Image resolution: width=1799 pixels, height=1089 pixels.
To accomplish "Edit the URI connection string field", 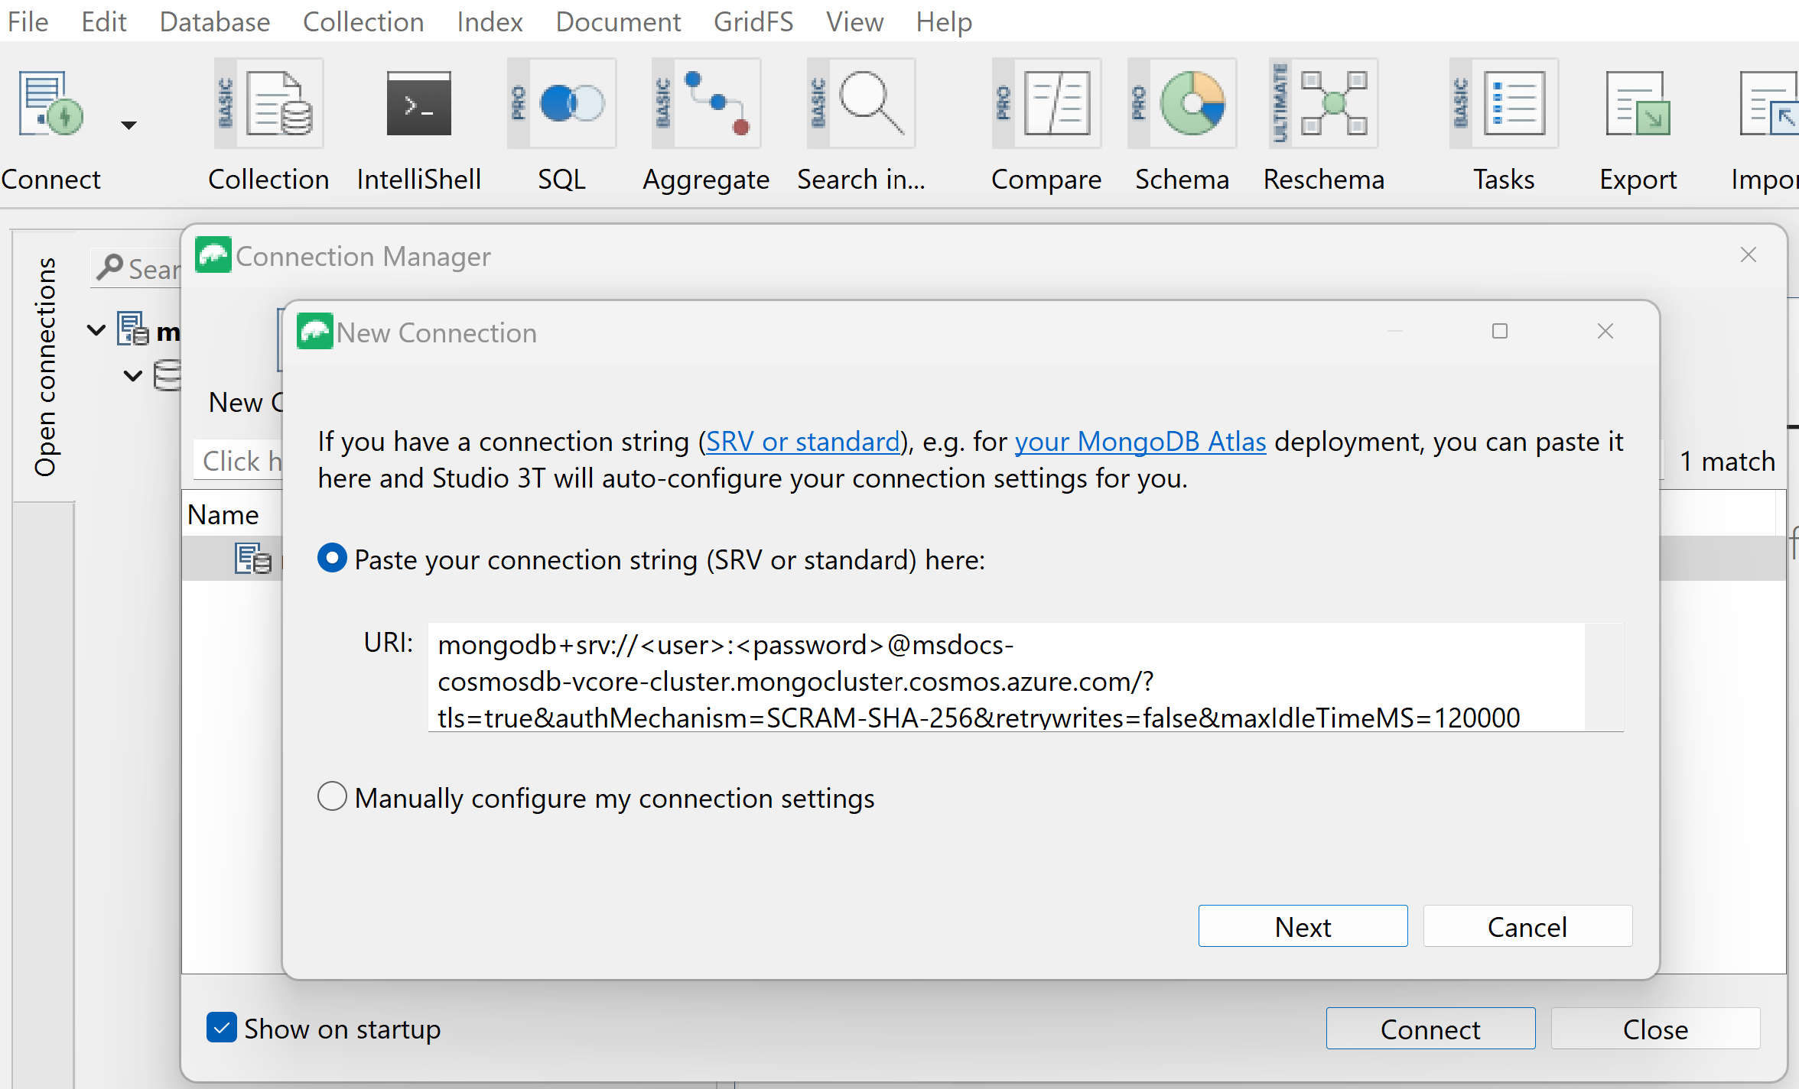I will tap(1025, 679).
